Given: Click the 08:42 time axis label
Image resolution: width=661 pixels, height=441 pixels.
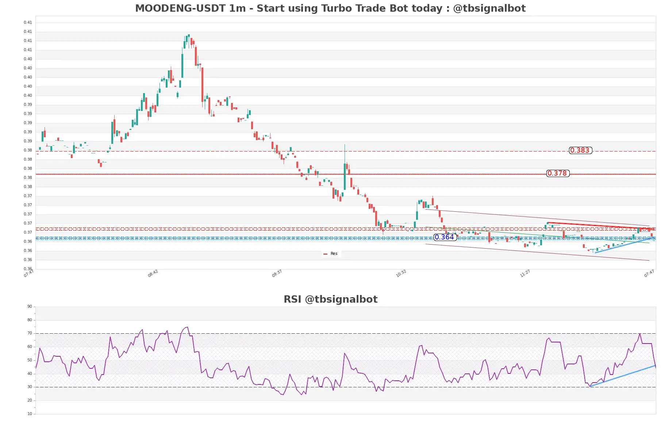Looking at the screenshot, I should (153, 273).
